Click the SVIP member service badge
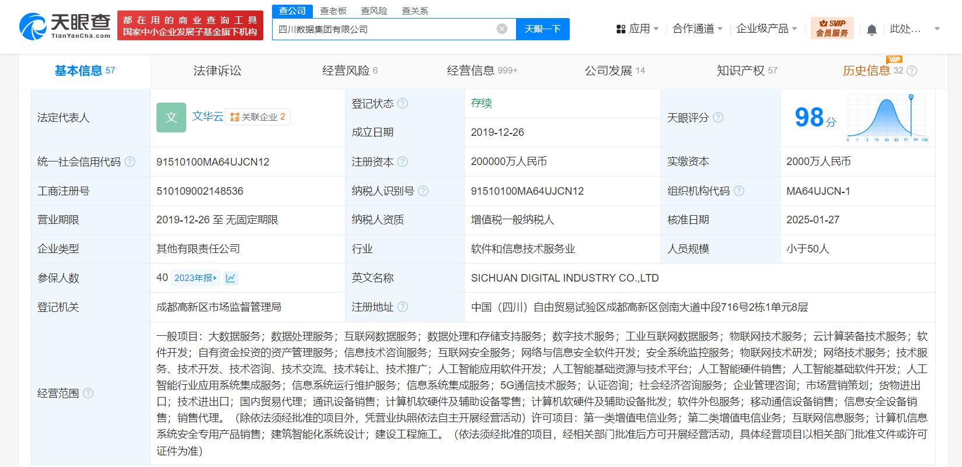 [832, 28]
